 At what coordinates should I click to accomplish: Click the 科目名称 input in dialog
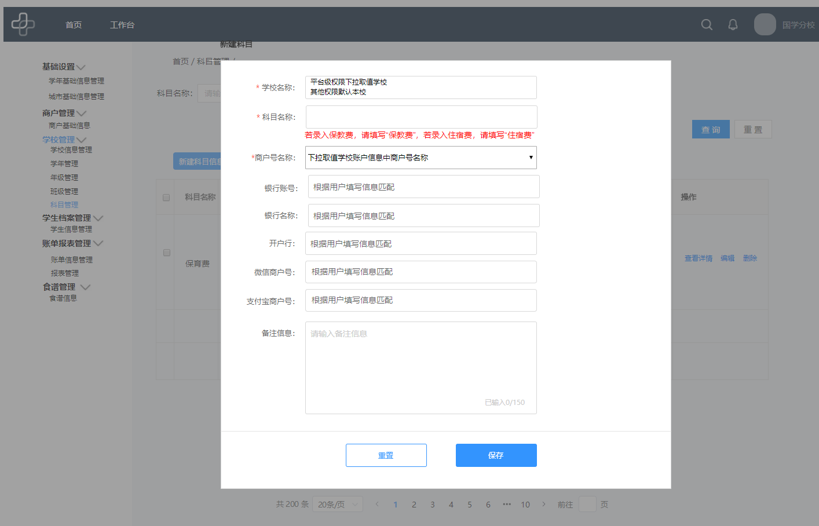click(422, 117)
